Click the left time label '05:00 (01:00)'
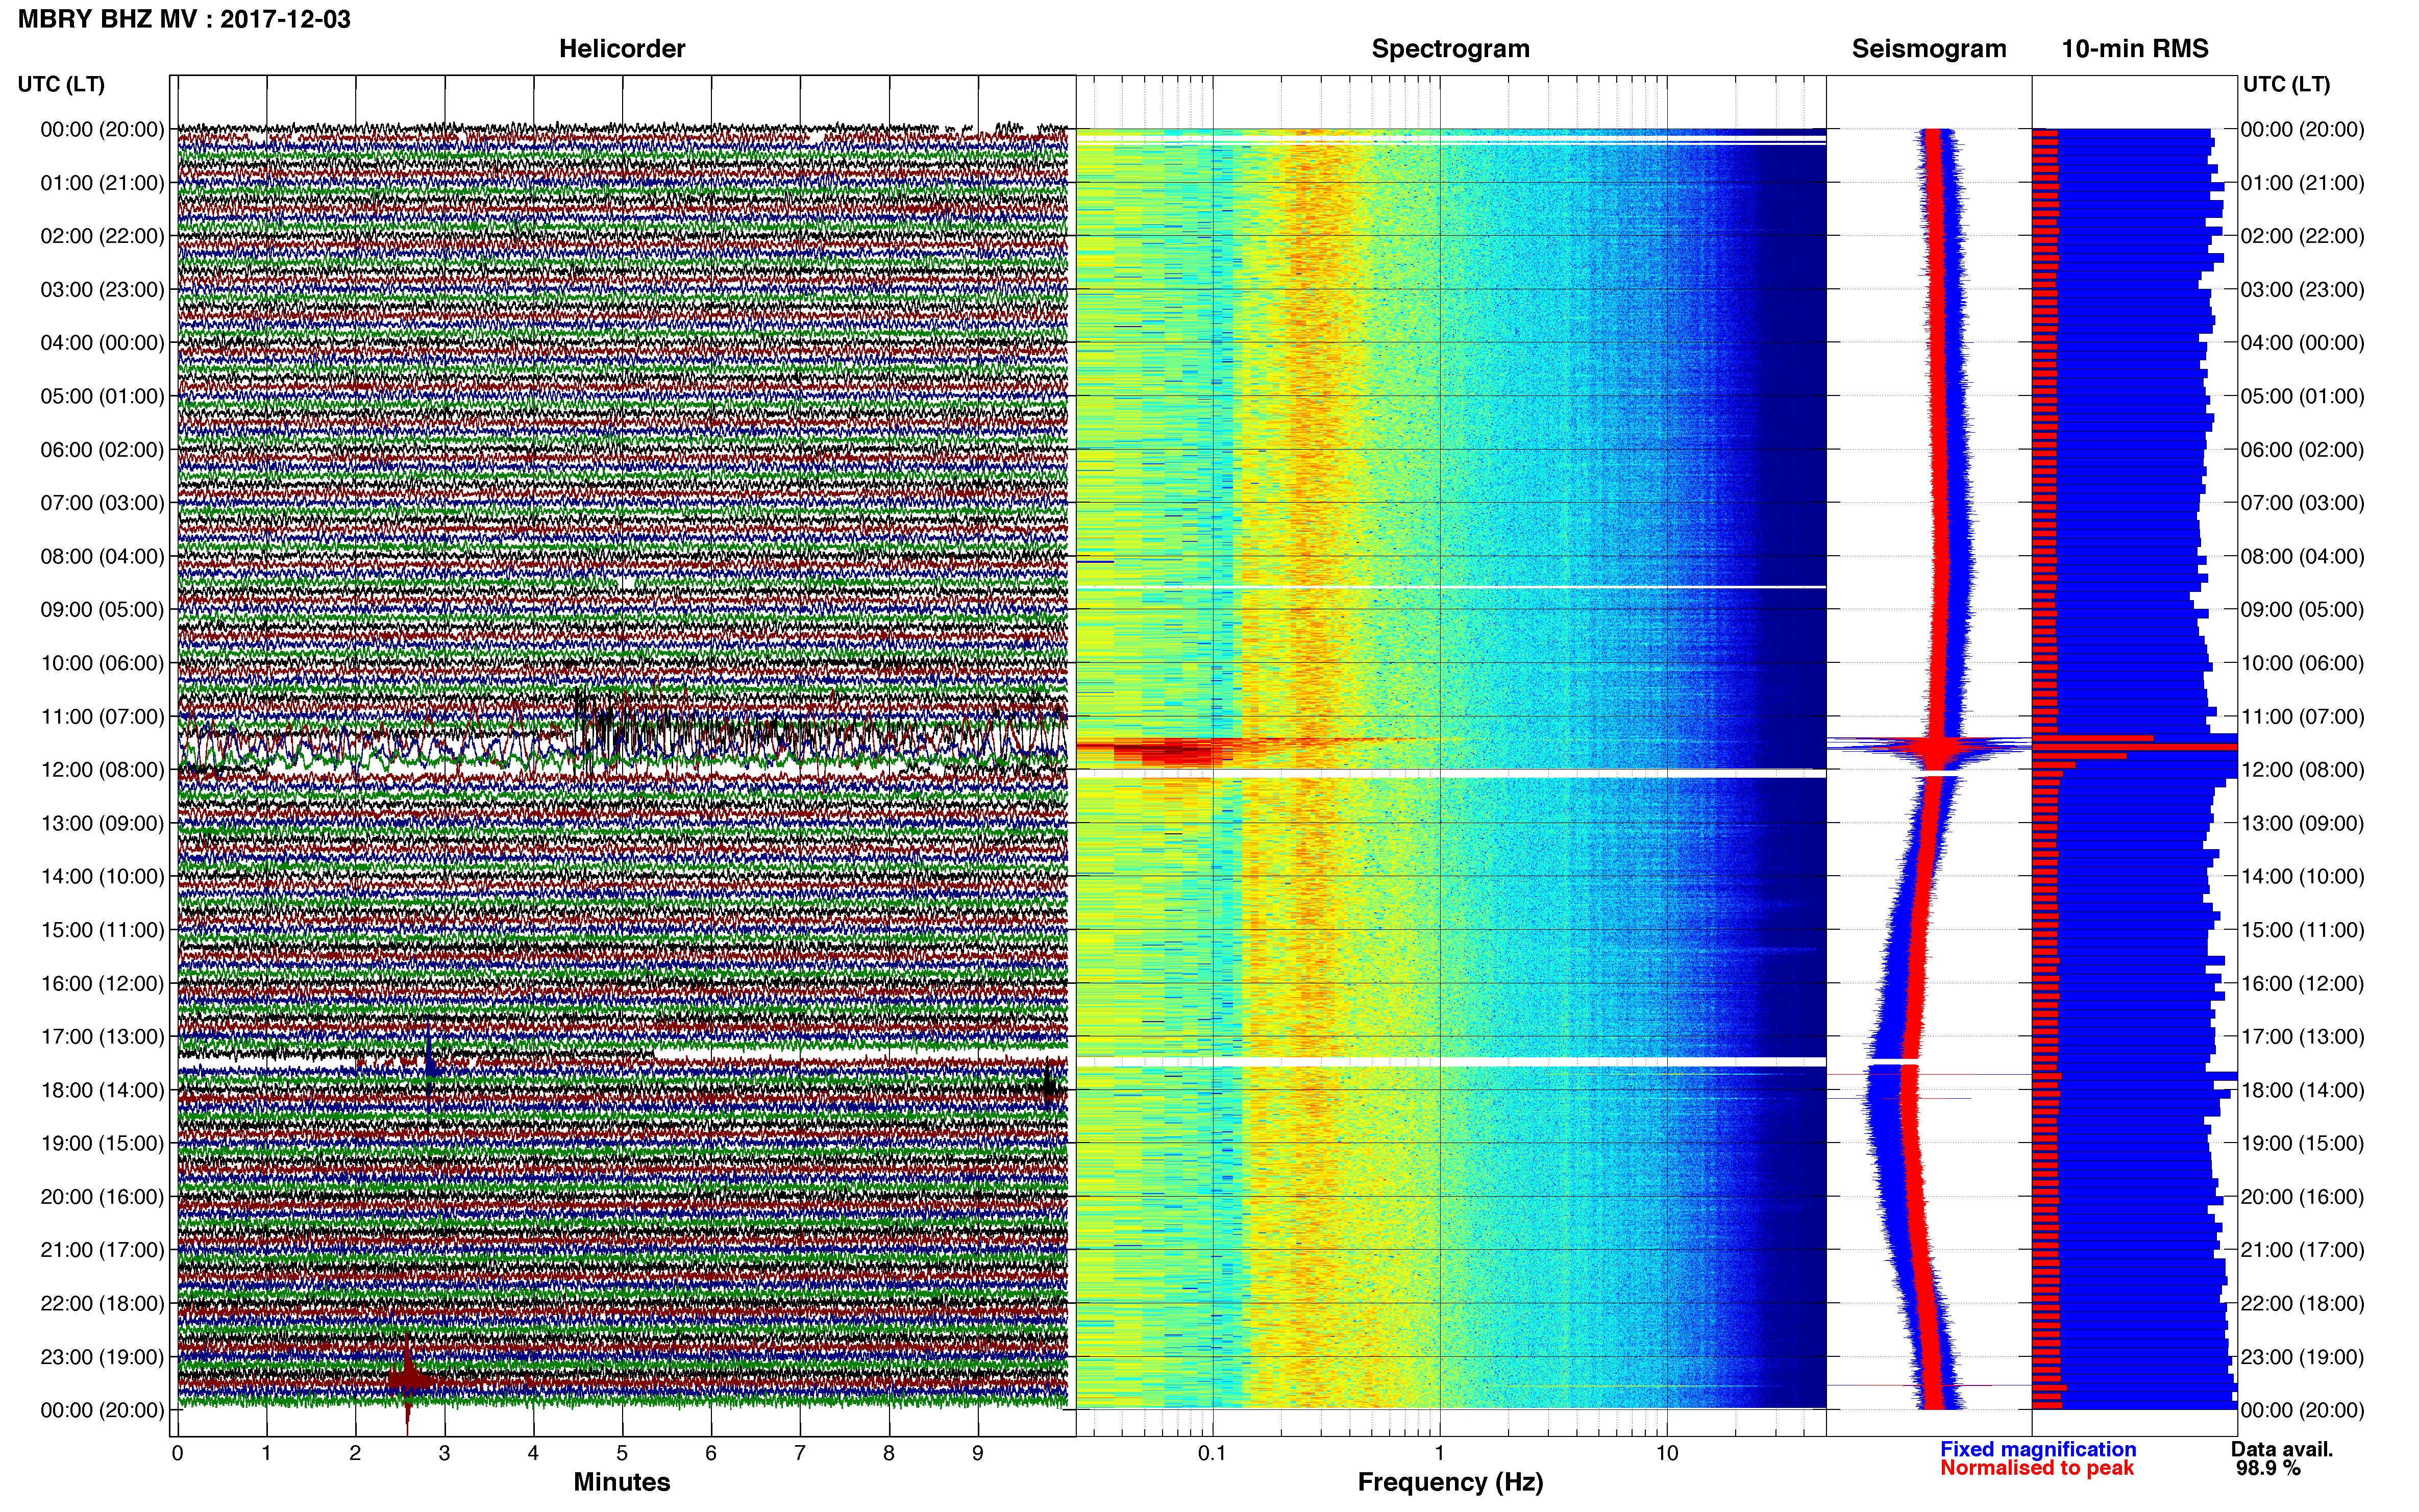Image resolution: width=2419 pixels, height=1512 pixels. pos(102,396)
